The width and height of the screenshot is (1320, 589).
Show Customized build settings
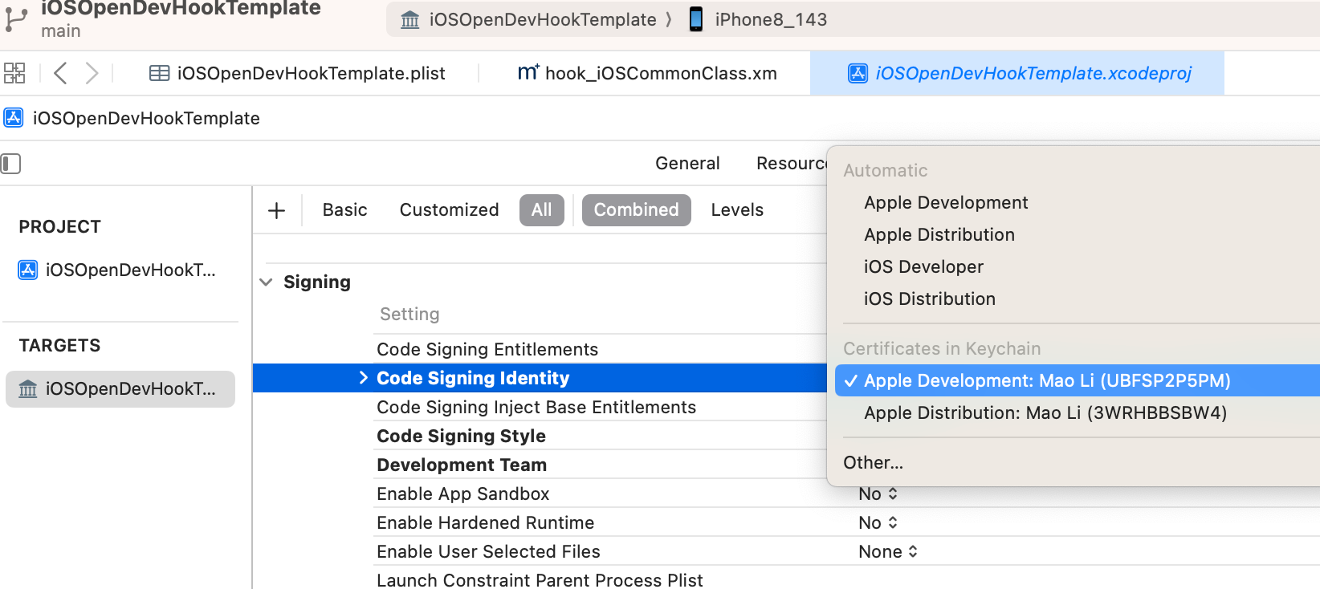(449, 210)
